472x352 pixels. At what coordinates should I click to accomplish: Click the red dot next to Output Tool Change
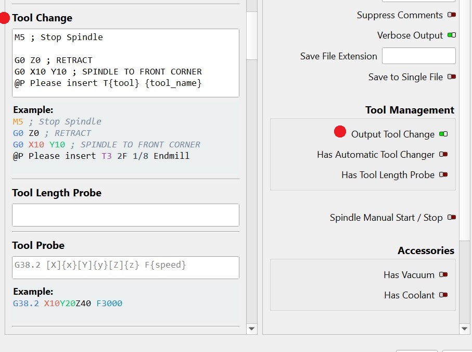tap(340, 132)
